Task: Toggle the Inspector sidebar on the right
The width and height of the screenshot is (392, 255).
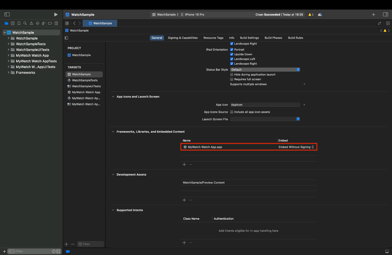Action: [x=386, y=14]
